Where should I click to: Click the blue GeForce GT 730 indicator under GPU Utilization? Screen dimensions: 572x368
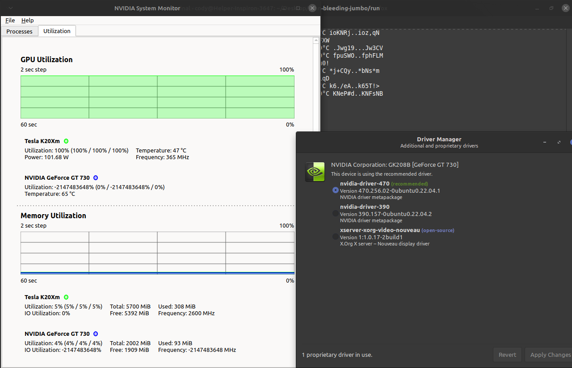pyautogui.click(x=96, y=178)
